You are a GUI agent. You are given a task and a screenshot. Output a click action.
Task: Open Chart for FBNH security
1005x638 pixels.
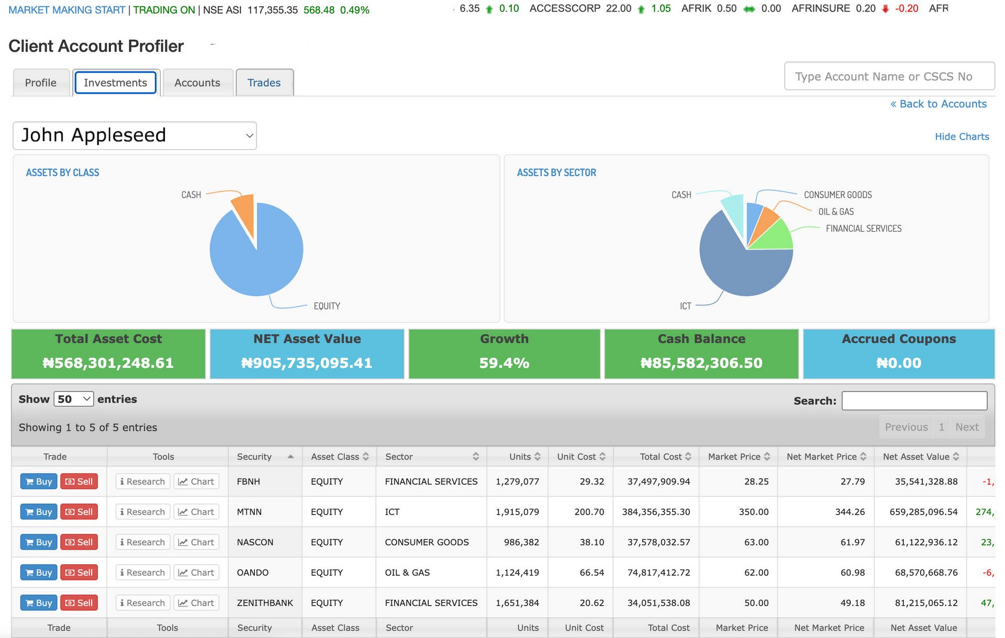tap(196, 482)
